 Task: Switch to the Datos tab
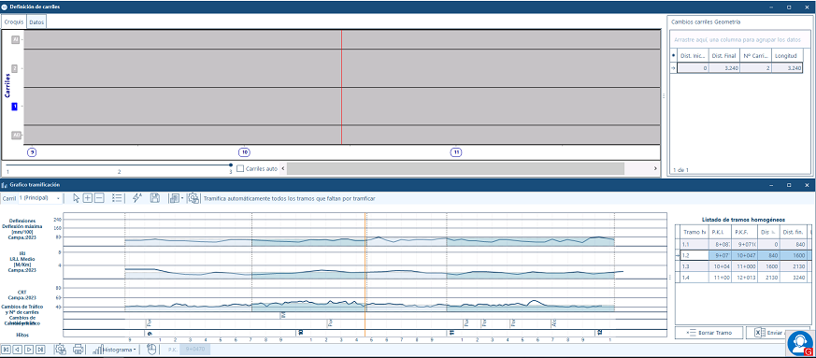[36, 22]
